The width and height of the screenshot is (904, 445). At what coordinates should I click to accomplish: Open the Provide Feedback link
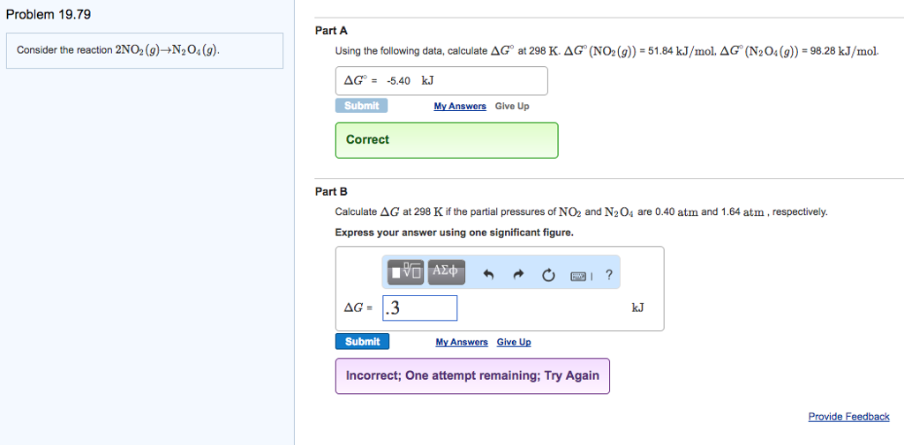click(848, 417)
